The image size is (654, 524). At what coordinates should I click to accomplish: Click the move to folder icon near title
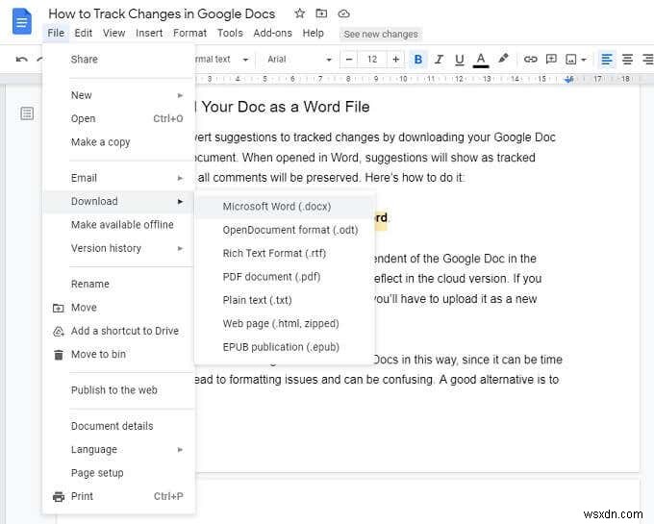(x=321, y=13)
